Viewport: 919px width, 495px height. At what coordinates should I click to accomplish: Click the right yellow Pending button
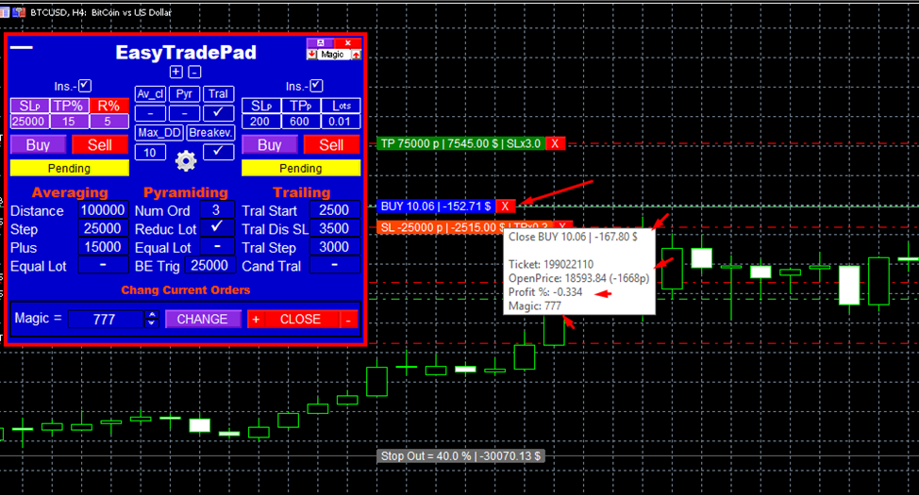pos(301,168)
